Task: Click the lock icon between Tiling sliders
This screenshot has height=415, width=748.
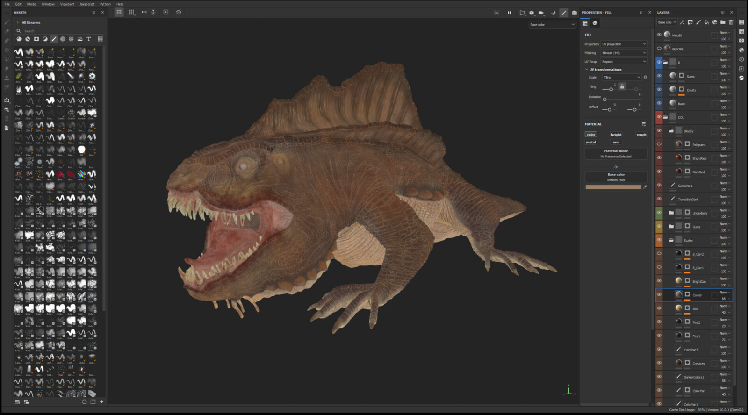Action: 622,86
